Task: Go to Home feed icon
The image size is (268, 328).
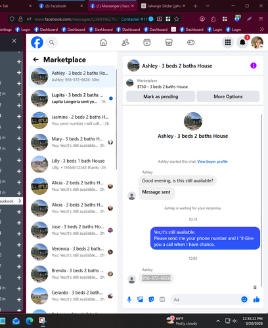Action: click(x=103, y=42)
